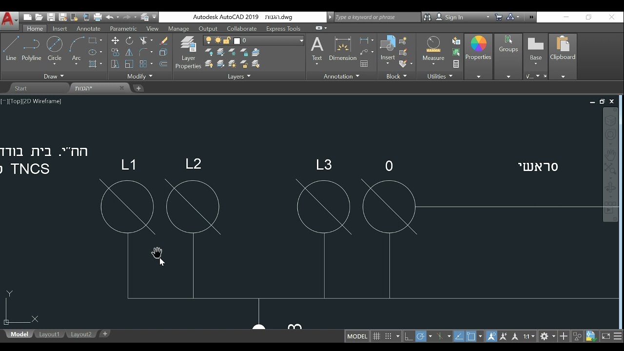Insert a table from Annotation panel

pos(364,64)
